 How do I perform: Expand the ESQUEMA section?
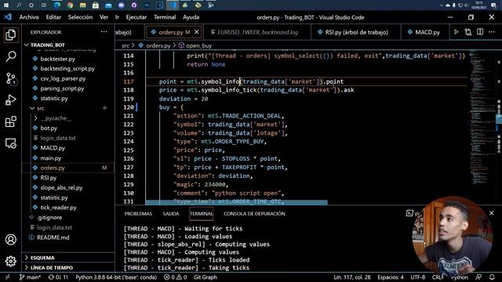coord(42,258)
